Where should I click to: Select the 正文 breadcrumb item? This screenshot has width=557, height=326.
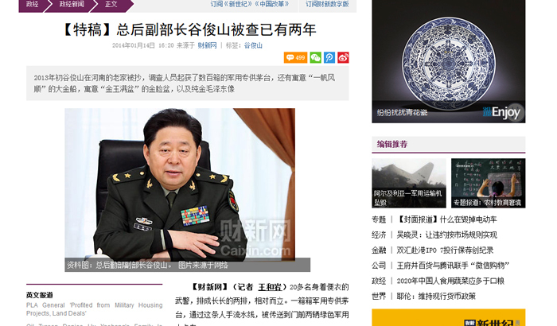pyautogui.click(x=111, y=4)
